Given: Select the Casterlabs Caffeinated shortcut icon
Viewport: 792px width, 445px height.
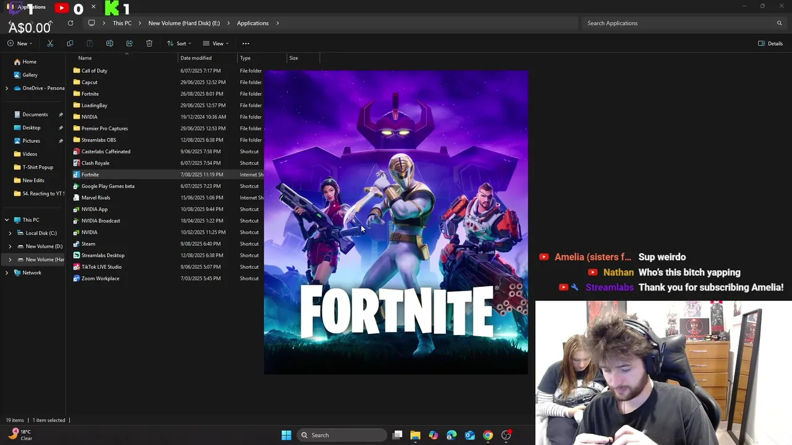Looking at the screenshot, I should (x=77, y=151).
